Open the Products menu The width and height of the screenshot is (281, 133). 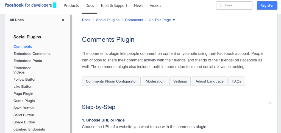pos(71,5)
